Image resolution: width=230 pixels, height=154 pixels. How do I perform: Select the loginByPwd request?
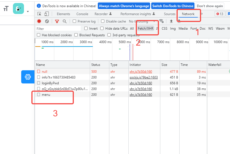click(x=132, y=83)
